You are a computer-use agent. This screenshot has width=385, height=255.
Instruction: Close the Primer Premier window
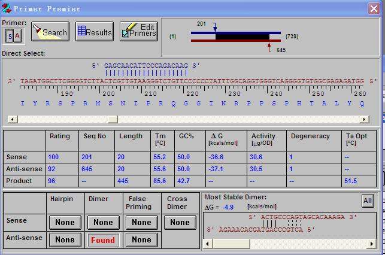[374, 9]
